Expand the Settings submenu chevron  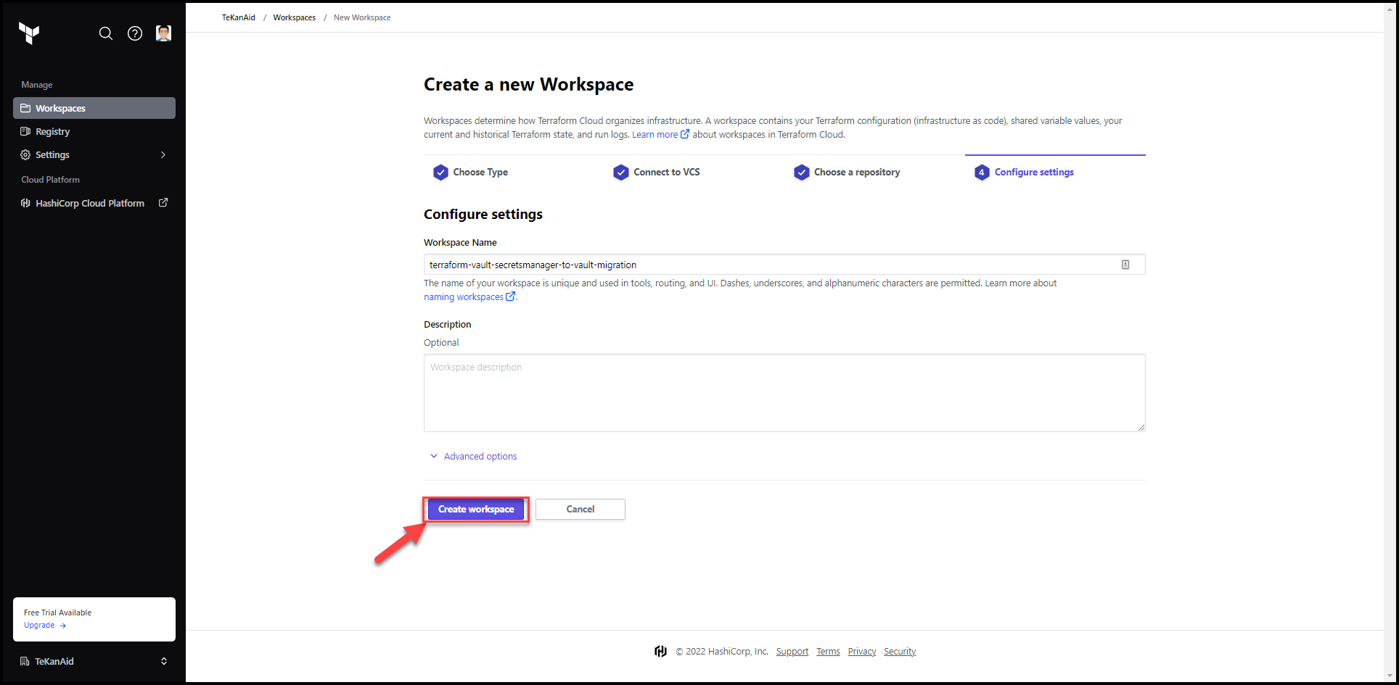click(163, 154)
